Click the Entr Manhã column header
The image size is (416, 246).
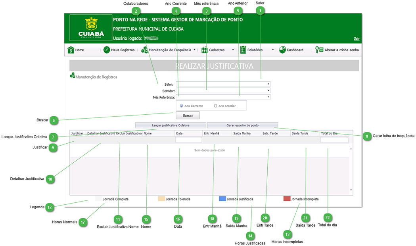(x=217, y=133)
